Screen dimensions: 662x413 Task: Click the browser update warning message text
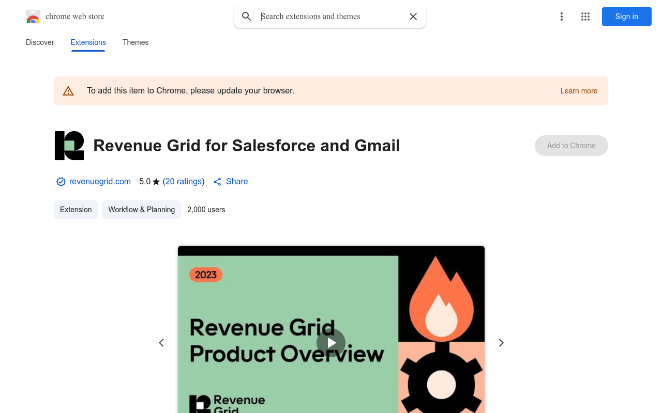(x=190, y=91)
